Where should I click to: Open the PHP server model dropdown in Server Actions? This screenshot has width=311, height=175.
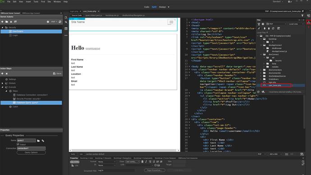(x=54, y=22)
